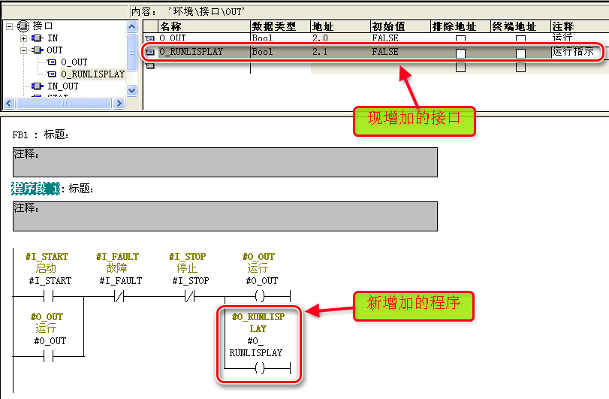The image size is (609, 399).
Task: Click O_RUNLISPLAY variable icon in tree
Action: [52, 74]
